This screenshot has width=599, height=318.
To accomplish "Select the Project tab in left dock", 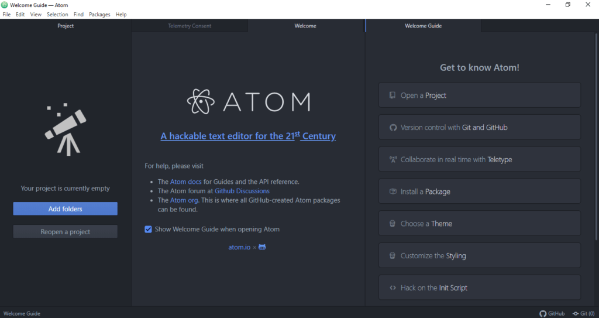I will [66, 26].
